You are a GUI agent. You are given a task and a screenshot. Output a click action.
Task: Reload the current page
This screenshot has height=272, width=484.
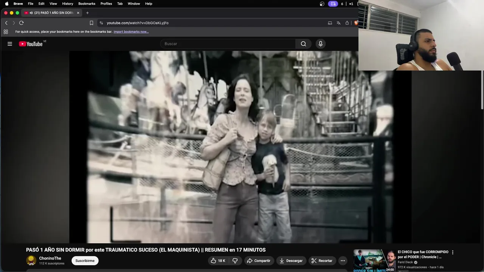coord(22,23)
